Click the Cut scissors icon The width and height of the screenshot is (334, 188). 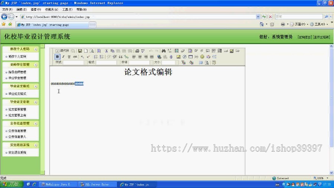pyautogui.click(x=106, y=51)
